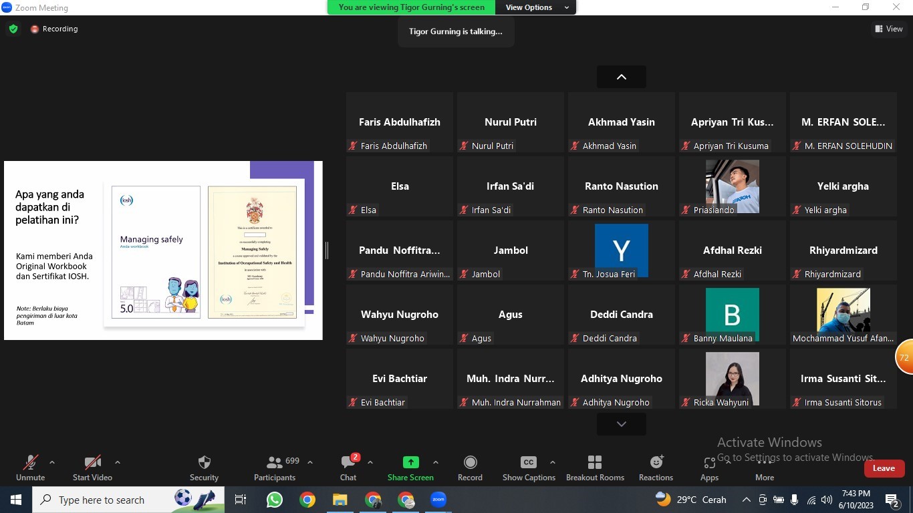Open the Chat panel
Screen dimensions: 913x513
click(348, 463)
